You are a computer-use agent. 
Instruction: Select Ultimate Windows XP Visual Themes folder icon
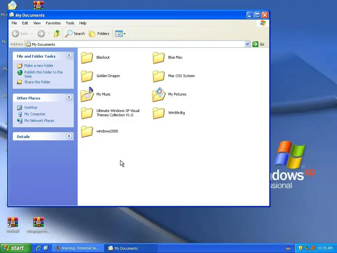pos(87,113)
